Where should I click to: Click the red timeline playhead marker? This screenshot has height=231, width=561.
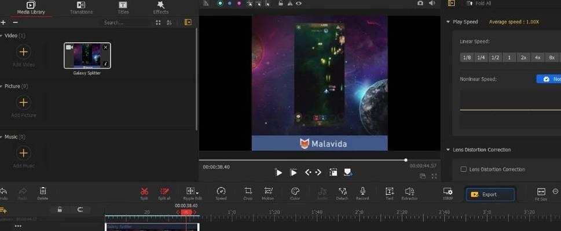click(x=186, y=212)
